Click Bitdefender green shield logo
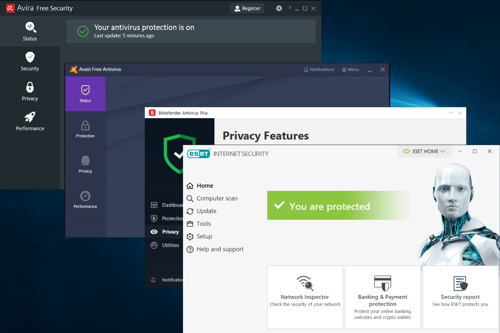The width and height of the screenshot is (500, 333). 174,153
